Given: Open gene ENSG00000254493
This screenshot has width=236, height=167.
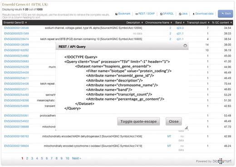Looking at the screenshot, I should coord(16,95).
